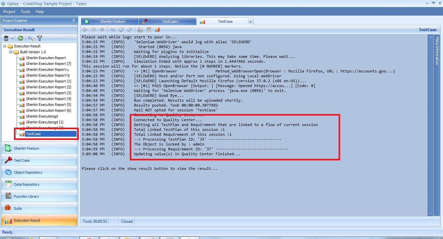
Task: Click the 'Closed' status field
Action: [x=127, y=221]
